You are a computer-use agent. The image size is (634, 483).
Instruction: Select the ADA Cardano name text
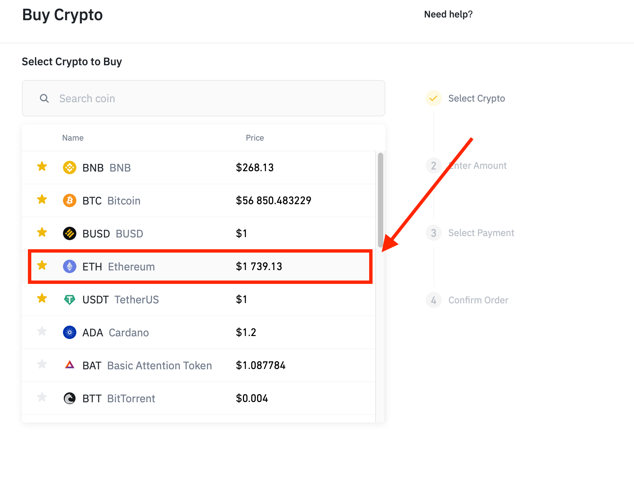coord(115,332)
